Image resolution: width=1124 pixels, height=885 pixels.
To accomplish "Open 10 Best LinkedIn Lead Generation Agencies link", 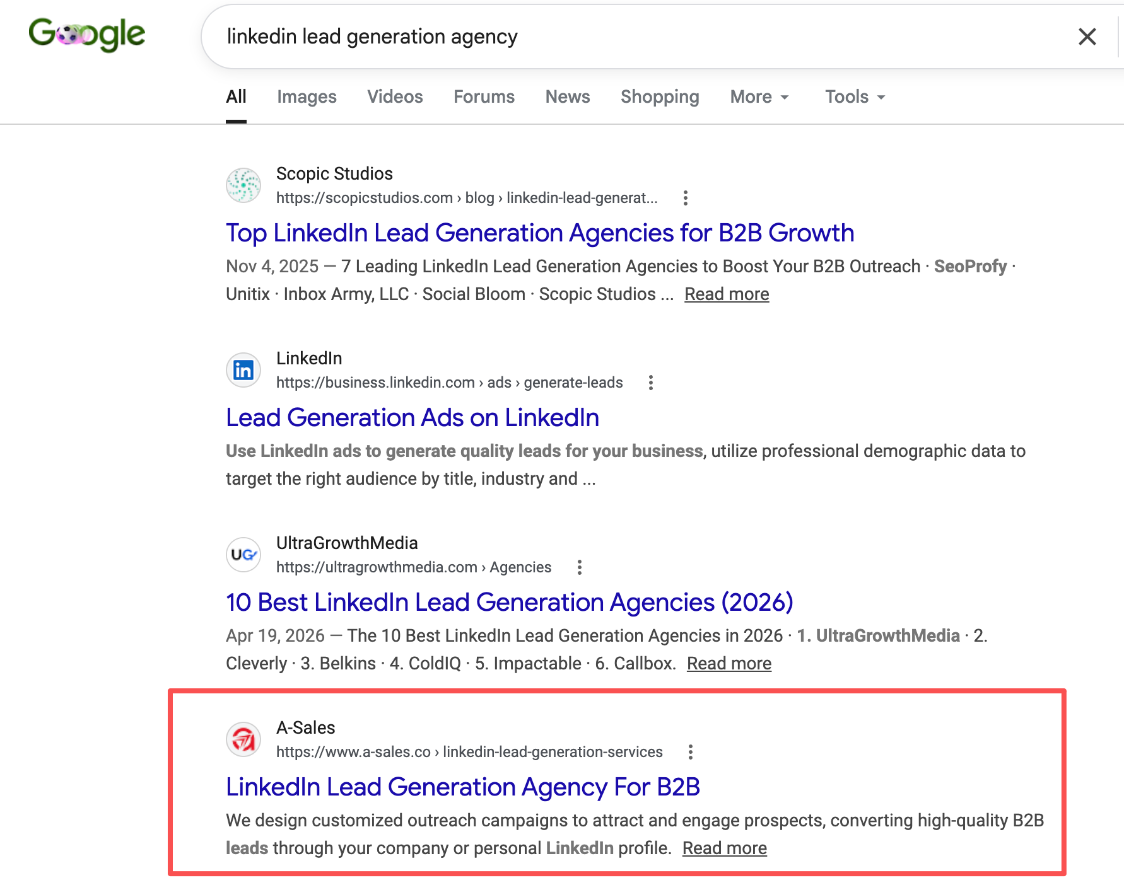I will point(510,602).
